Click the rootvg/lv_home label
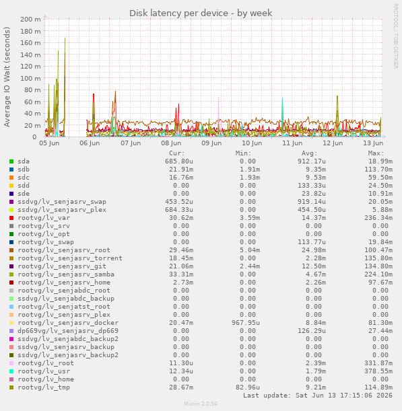The image size is (402, 411). (x=46, y=379)
